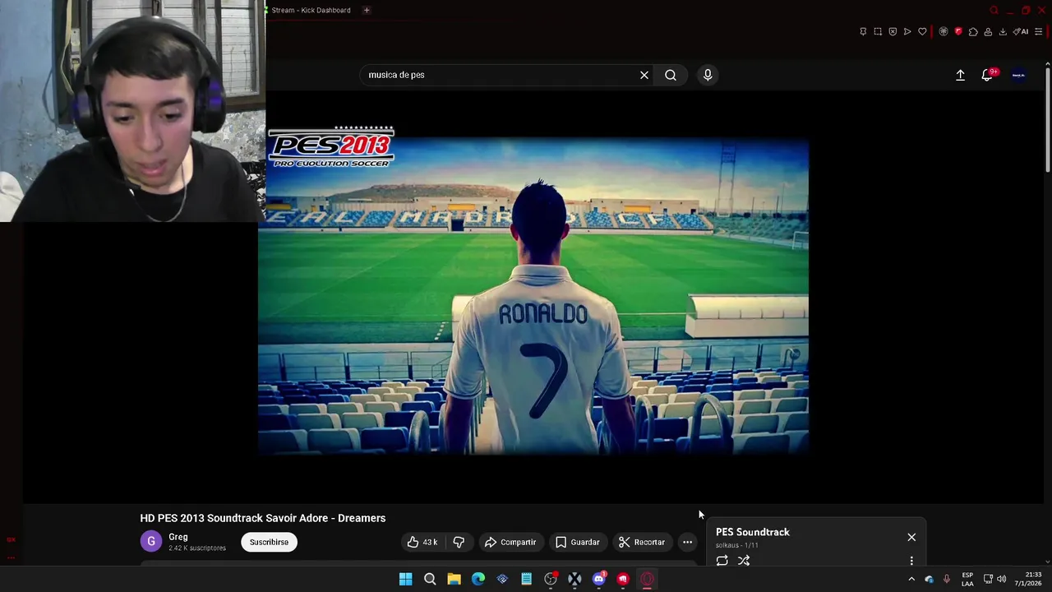Click 'solkaus - 1/11' playlist text

click(x=737, y=545)
